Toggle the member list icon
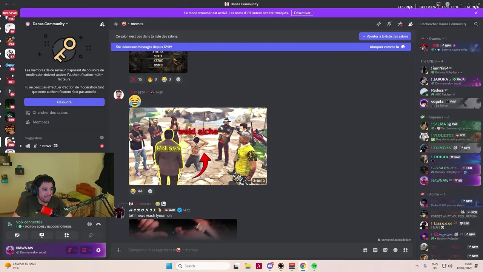Viewport: 483px width, 272px height. click(x=411, y=24)
